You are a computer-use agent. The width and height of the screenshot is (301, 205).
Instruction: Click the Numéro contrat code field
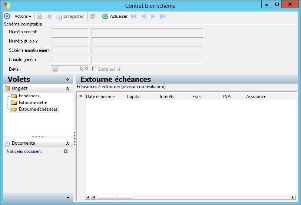[69, 32]
